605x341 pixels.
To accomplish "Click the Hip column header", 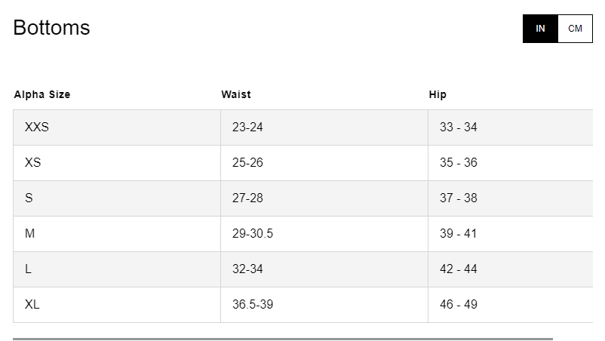I will click(x=438, y=94).
